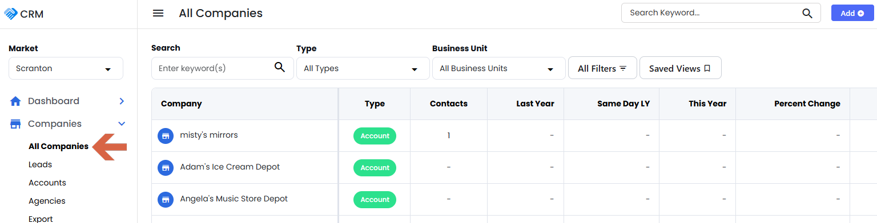Screen dimensions: 877x223
Task: Click the Companies store icon
Action: (x=16, y=124)
